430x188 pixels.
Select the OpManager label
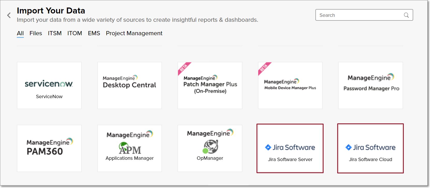210,158
